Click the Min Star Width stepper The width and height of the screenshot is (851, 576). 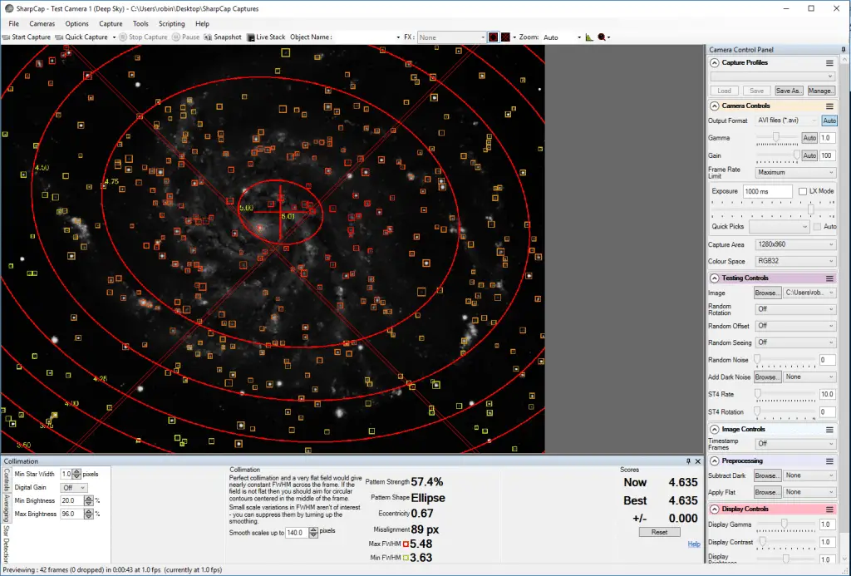coord(76,474)
